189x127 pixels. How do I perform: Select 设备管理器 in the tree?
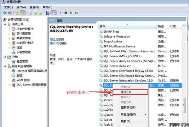[x=24, y=52]
